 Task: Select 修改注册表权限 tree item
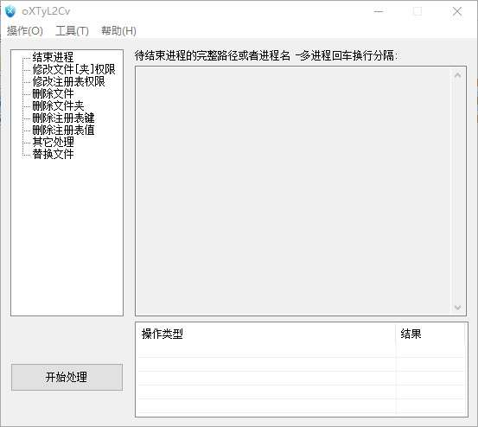click(68, 81)
